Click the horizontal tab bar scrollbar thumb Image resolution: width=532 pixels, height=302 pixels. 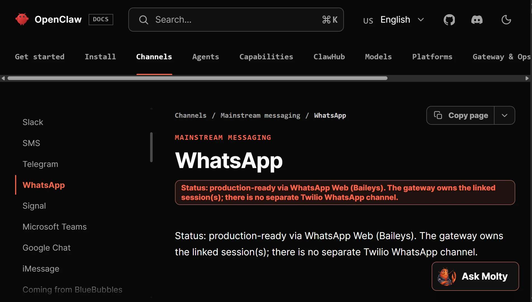coord(197,78)
